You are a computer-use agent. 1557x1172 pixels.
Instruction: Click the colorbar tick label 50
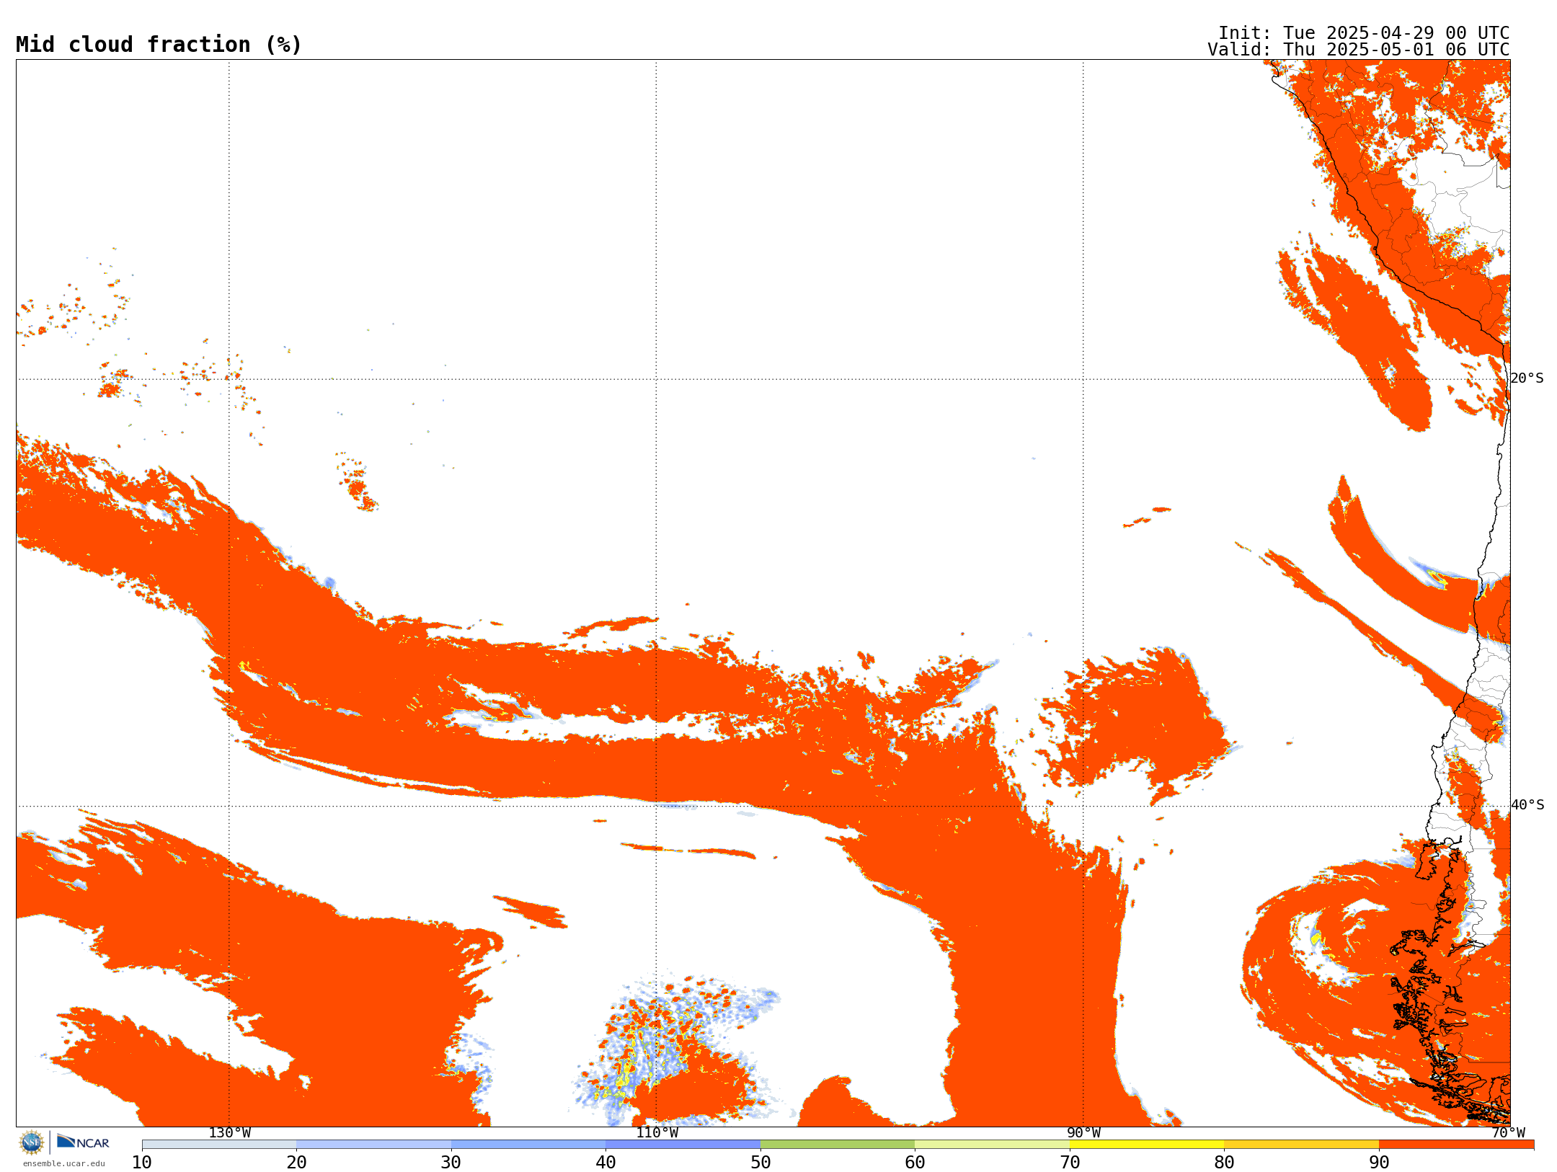coord(760,1163)
